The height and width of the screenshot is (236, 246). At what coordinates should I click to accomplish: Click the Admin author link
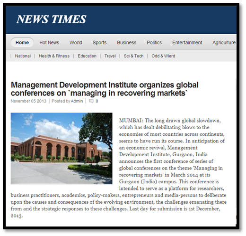point(77,101)
